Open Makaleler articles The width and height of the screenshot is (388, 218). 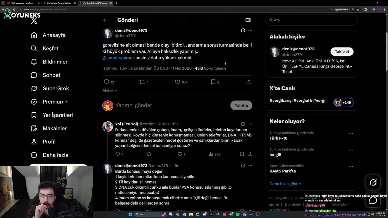(x=49, y=128)
